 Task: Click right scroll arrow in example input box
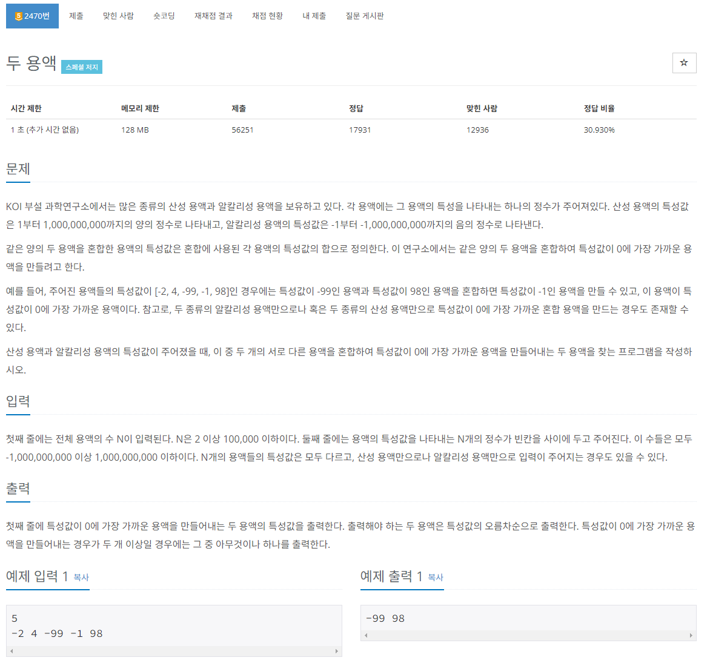336,651
